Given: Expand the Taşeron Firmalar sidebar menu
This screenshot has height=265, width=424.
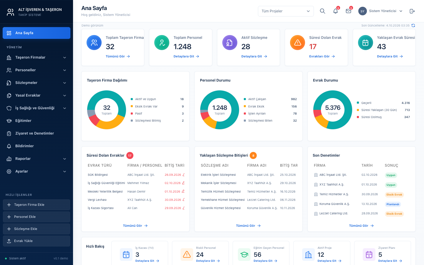Looking at the screenshot, I should point(37,57).
